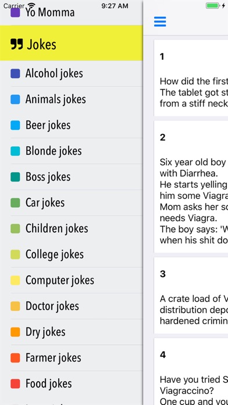Open the Animals jokes category
This screenshot has height=405, width=228.
point(72,99)
